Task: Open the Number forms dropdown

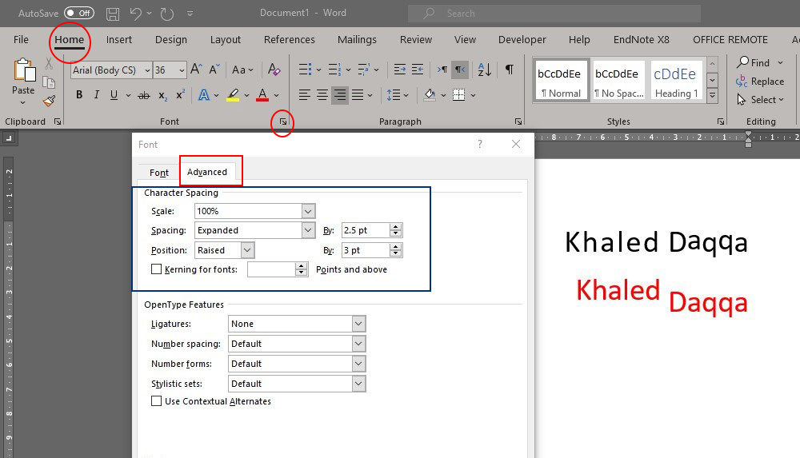Action: (358, 364)
